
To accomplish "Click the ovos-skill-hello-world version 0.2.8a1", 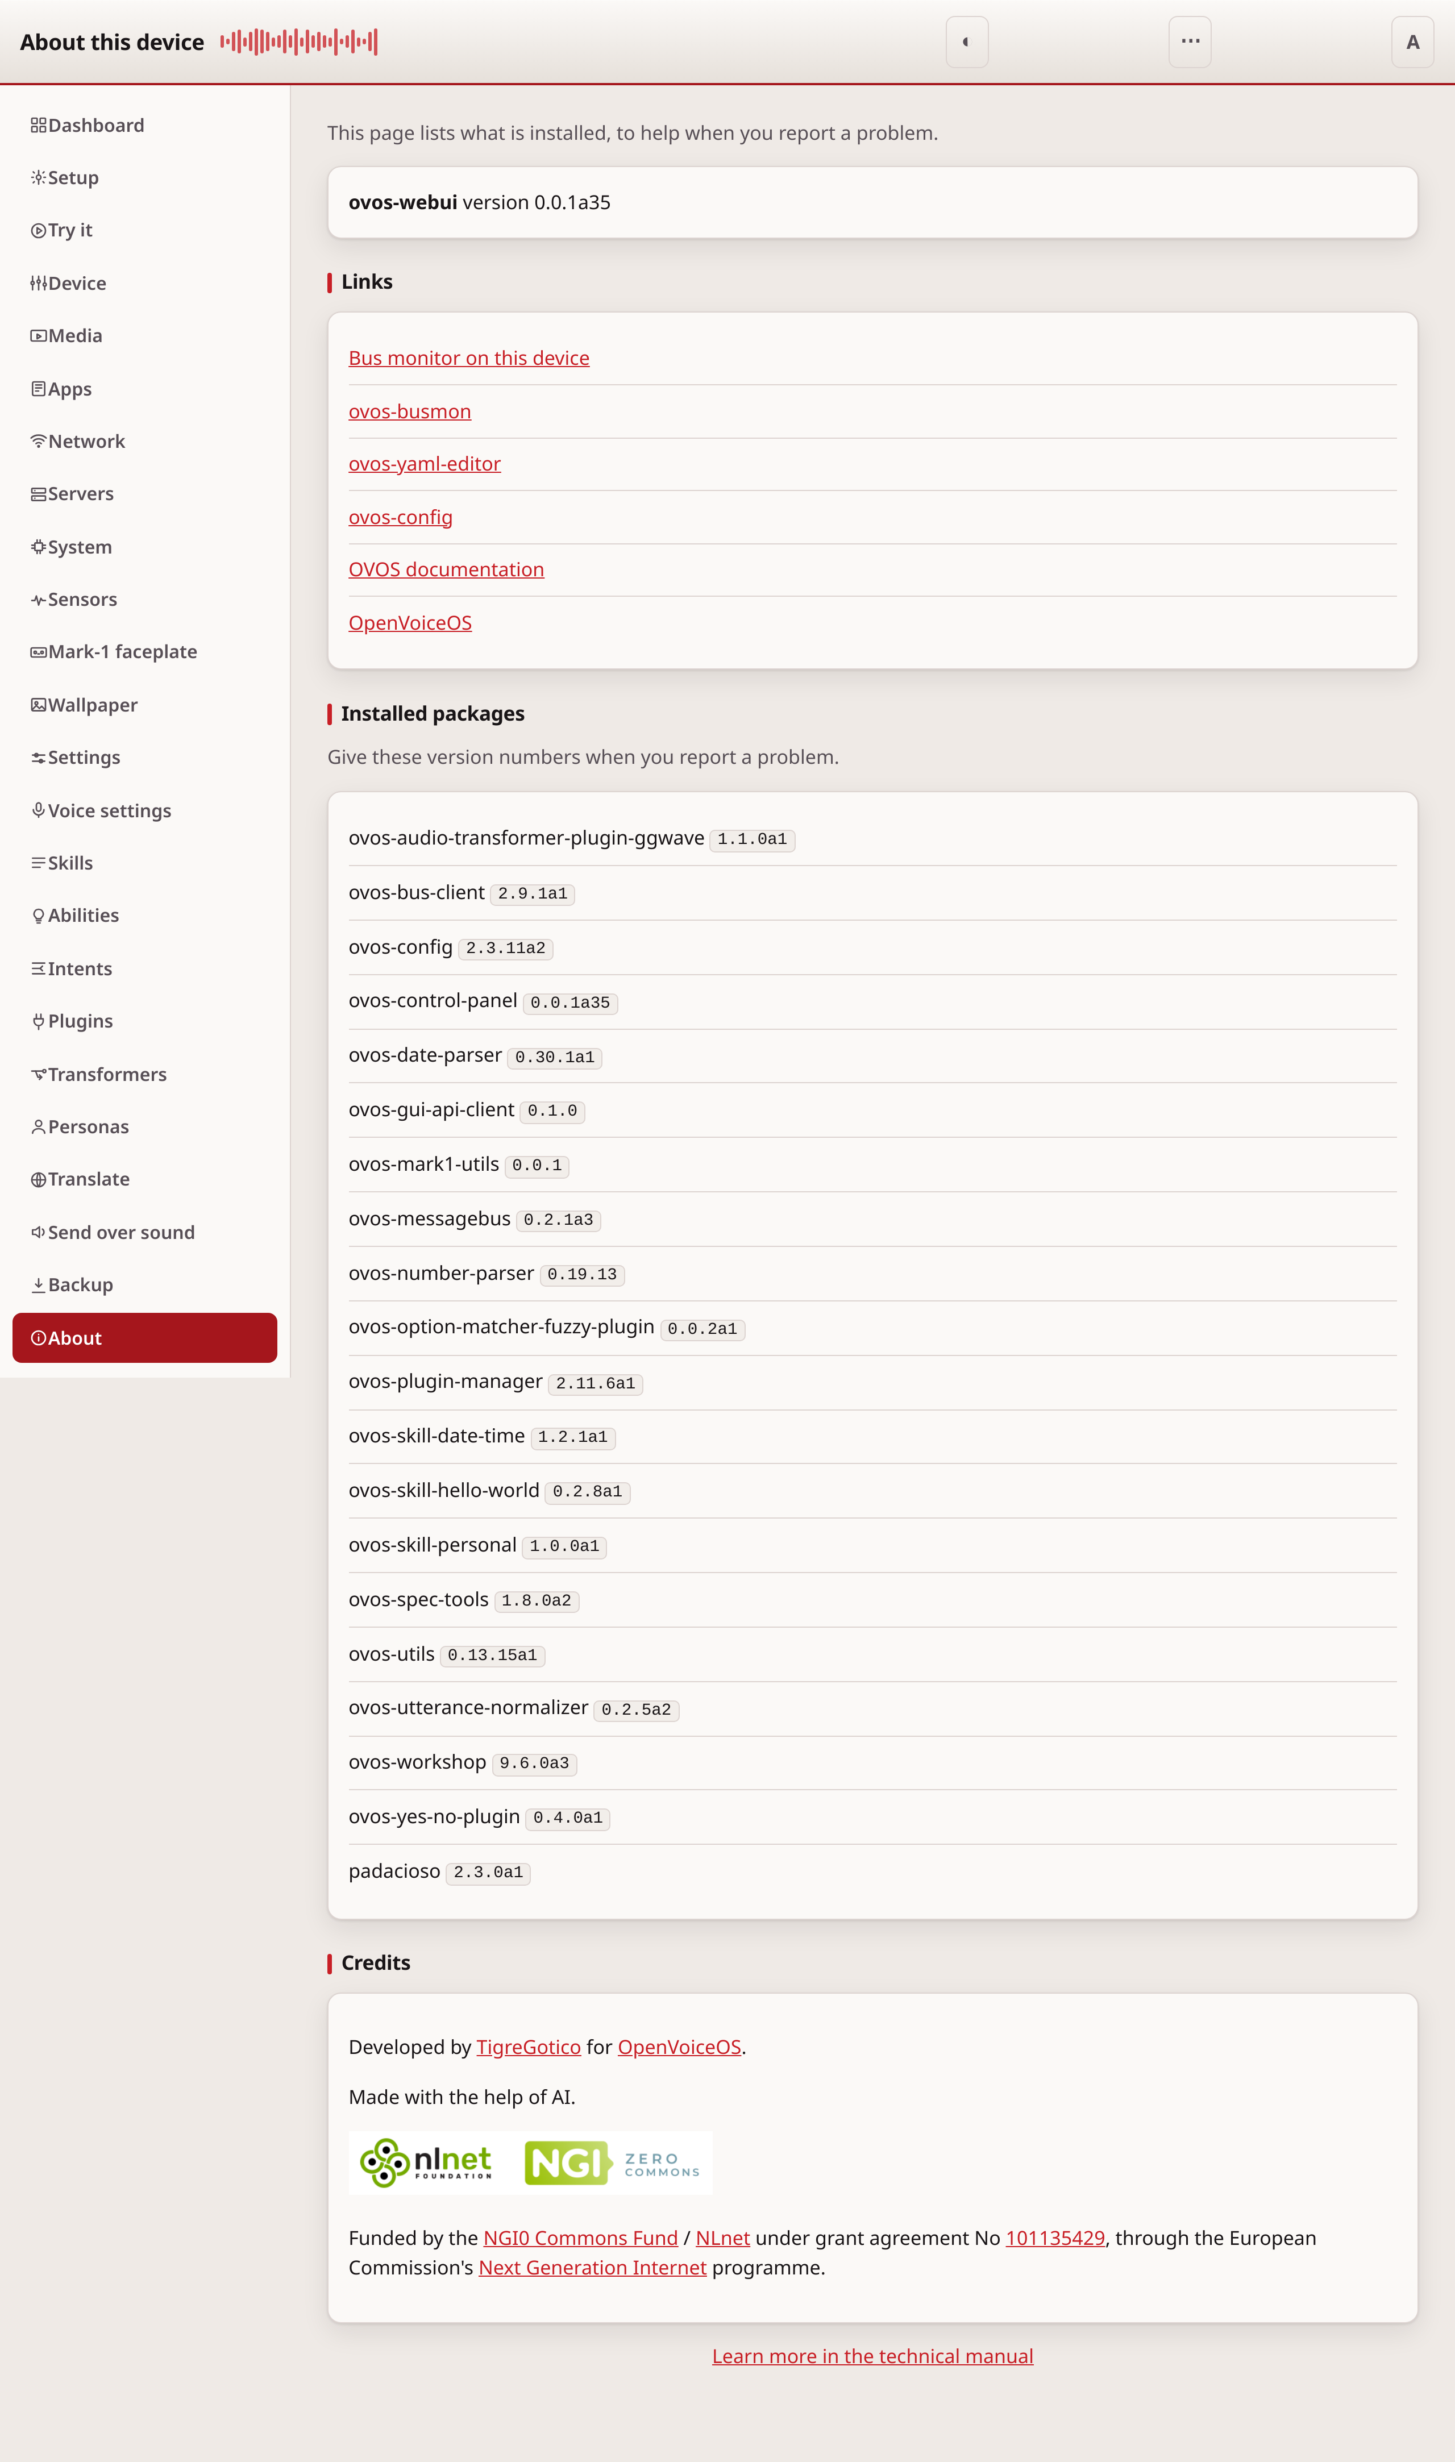I will click(587, 1492).
